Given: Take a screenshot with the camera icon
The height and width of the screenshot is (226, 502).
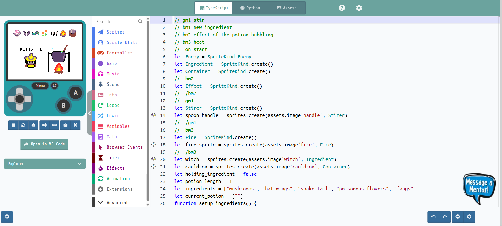Looking at the screenshot, I should pyautogui.click(x=65, y=125).
